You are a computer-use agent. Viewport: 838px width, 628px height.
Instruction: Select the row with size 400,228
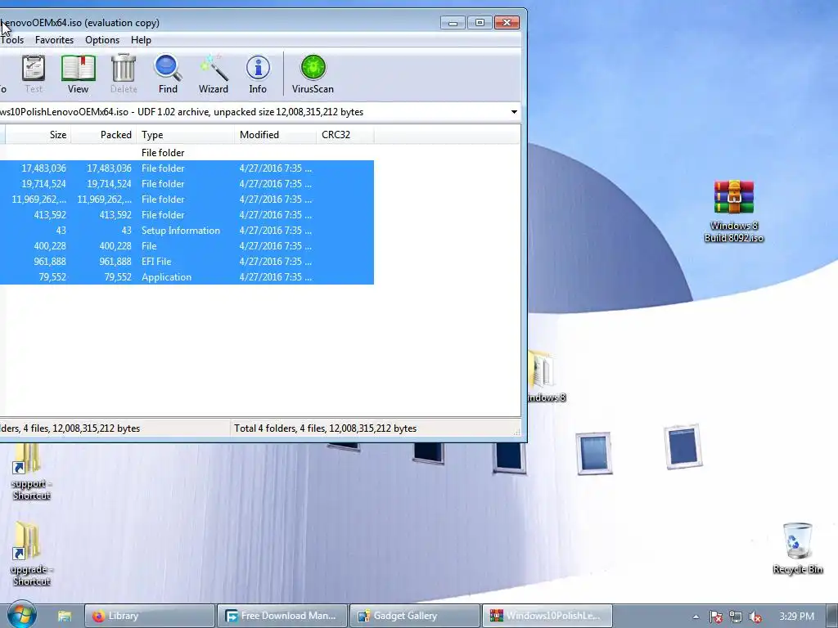pos(187,245)
